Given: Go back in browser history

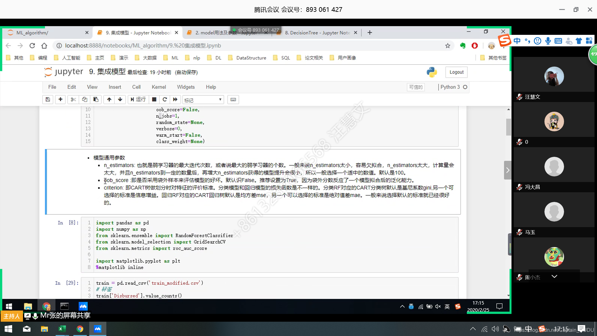Looking at the screenshot, I should (x=8, y=46).
